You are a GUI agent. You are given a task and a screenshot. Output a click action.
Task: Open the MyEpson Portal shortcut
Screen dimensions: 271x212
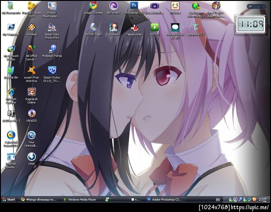point(52,51)
